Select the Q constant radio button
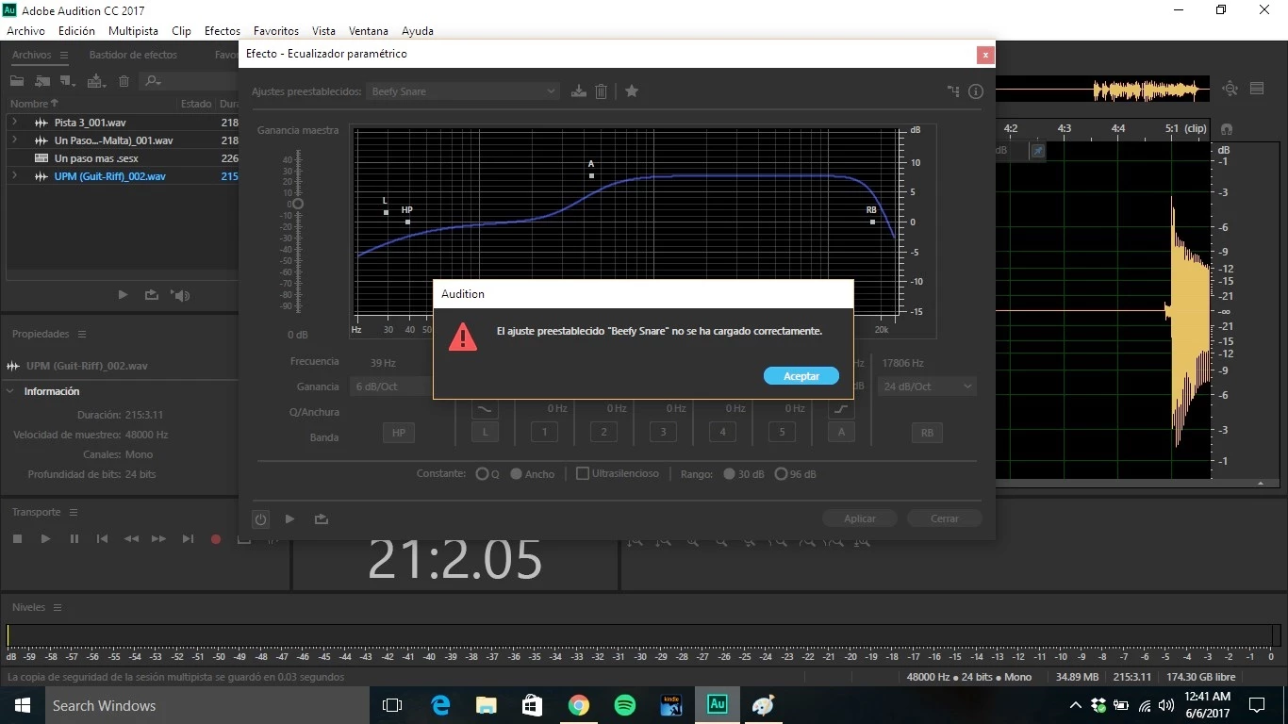Viewport: 1288px width, 724px height. [482, 474]
